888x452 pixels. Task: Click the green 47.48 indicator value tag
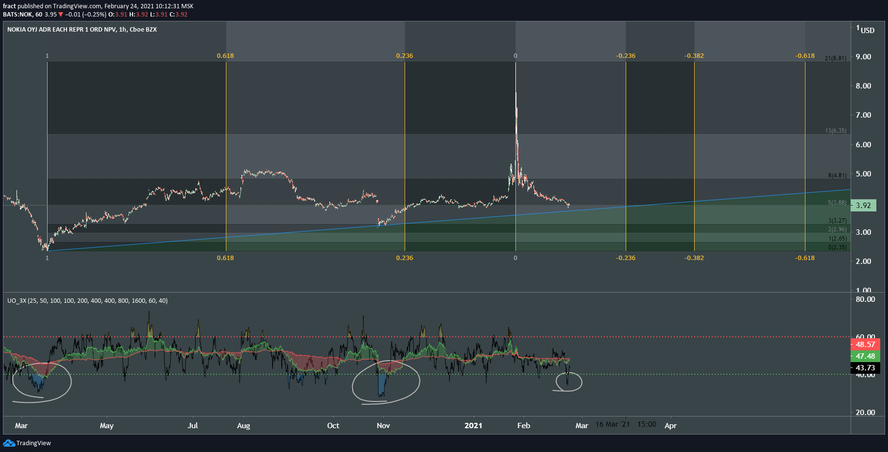(865, 356)
